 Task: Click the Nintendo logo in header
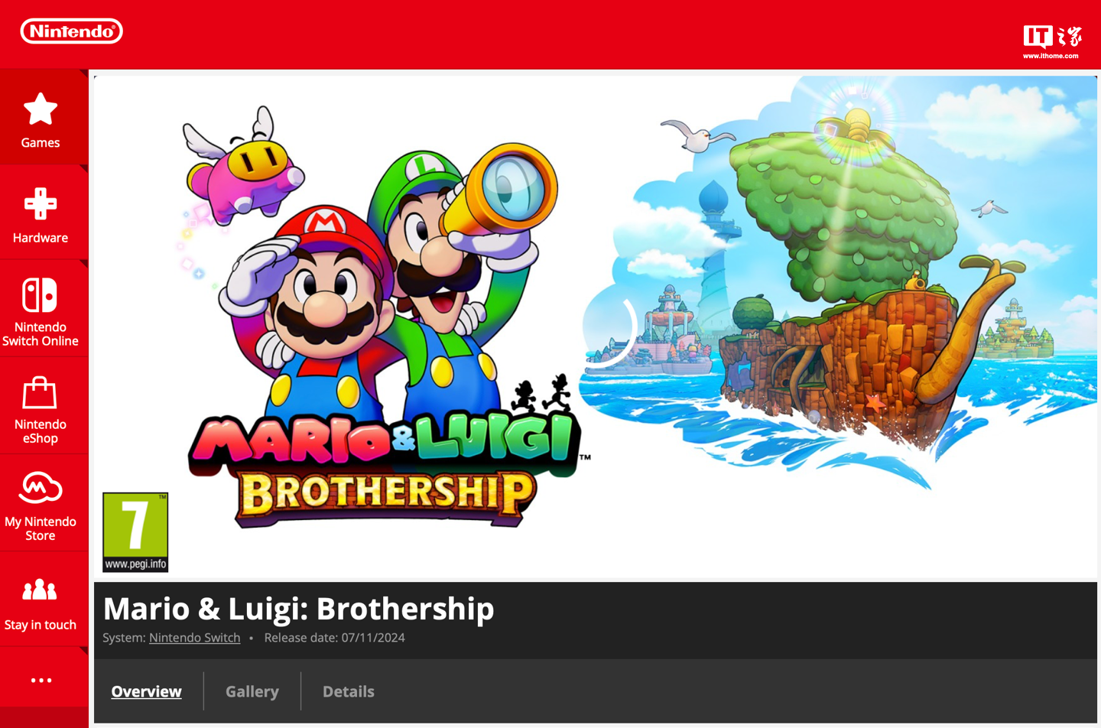(72, 31)
